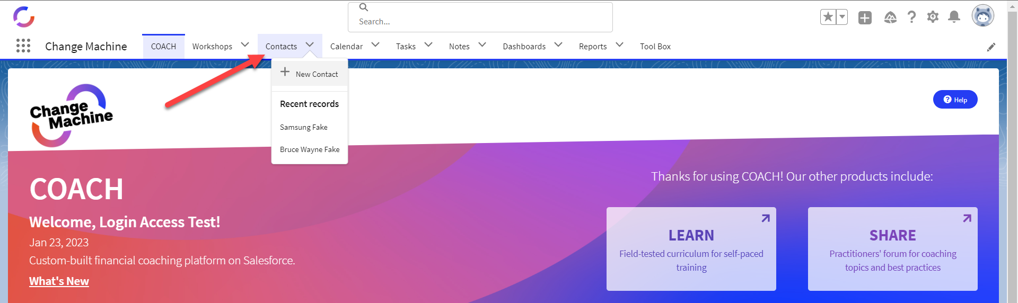
Task: Click the LEARN card external arrow
Action: (766, 218)
